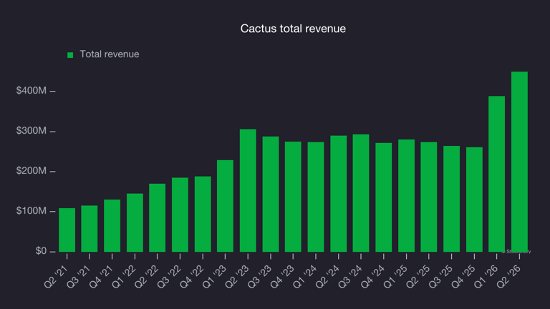Click the $100M y-axis label

[32, 211]
